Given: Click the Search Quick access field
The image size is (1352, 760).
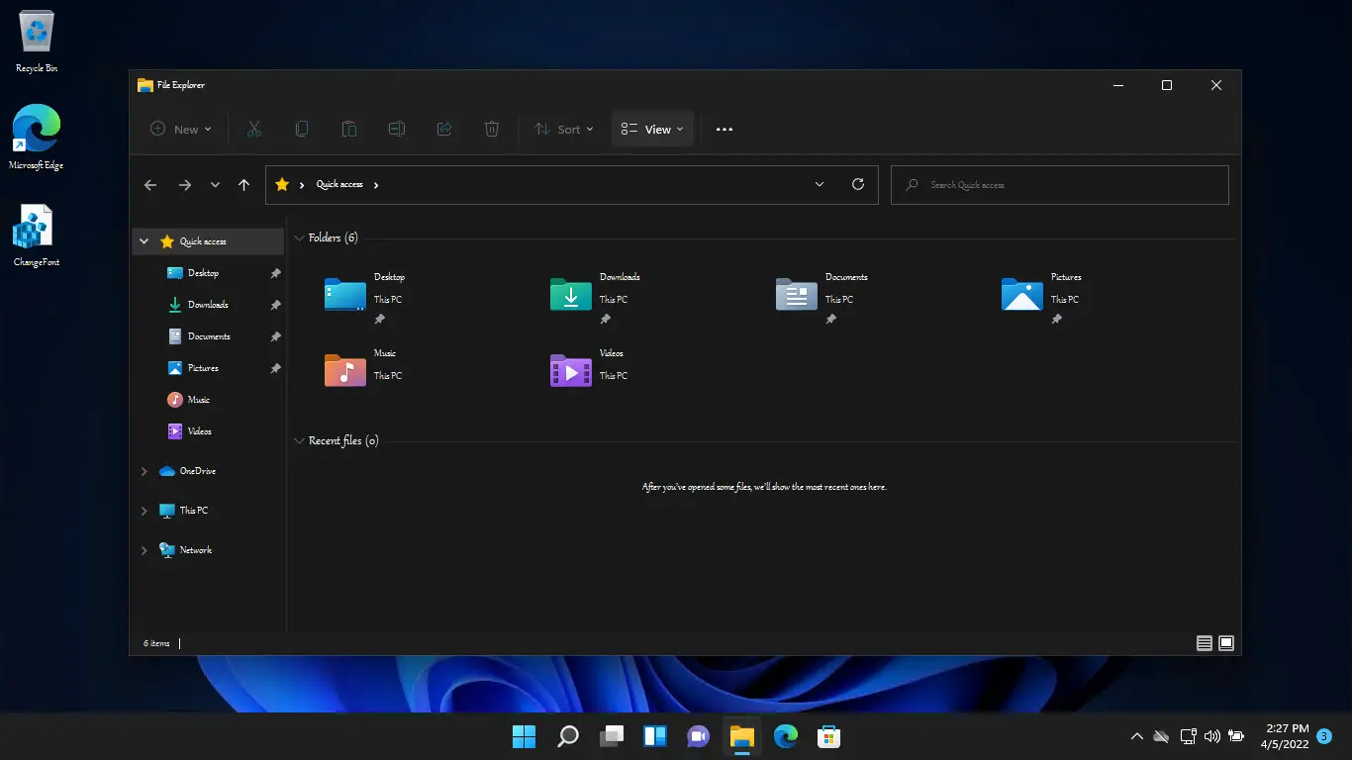Looking at the screenshot, I should (1060, 185).
